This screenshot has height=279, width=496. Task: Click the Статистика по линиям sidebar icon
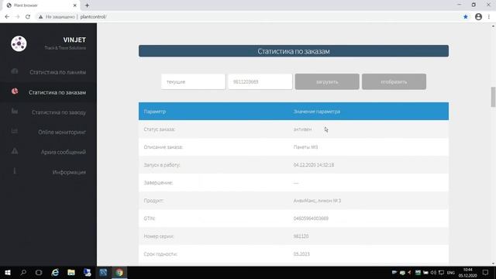[x=15, y=71]
